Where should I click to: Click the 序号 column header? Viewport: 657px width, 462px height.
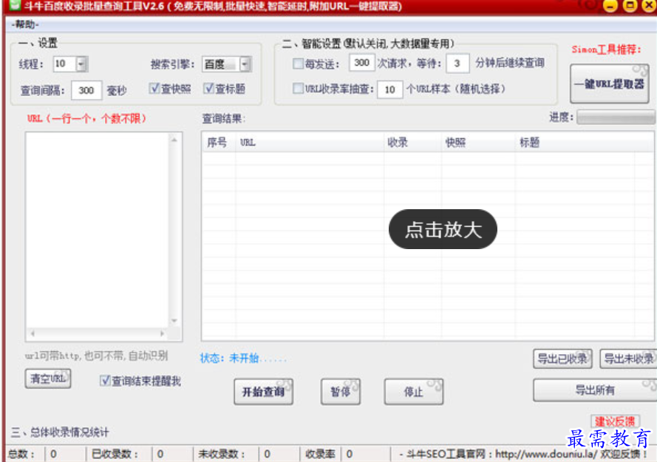coord(219,143)
